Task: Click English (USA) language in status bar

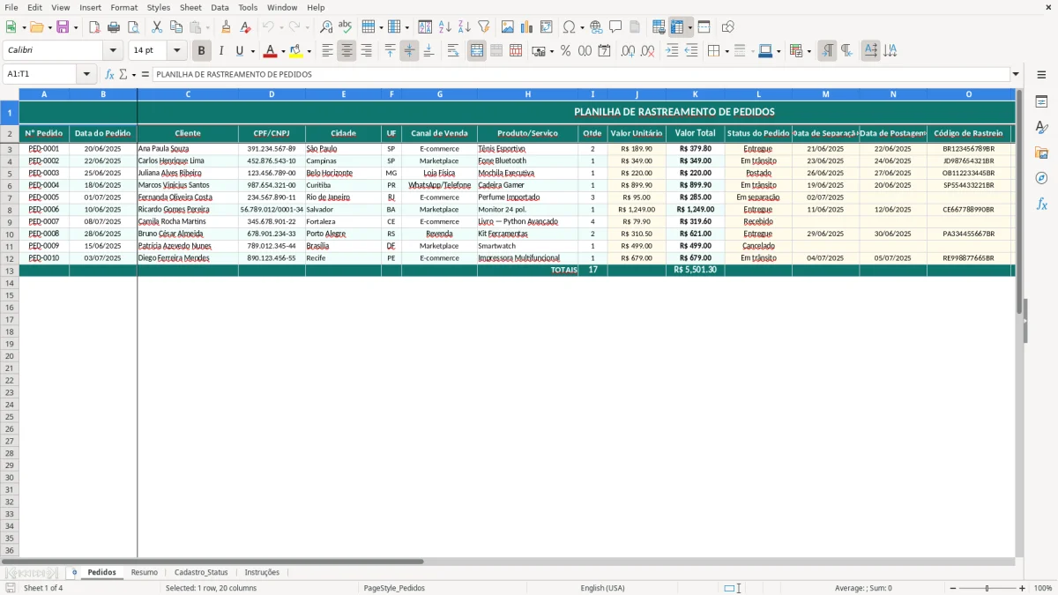Action: [602, 588]
